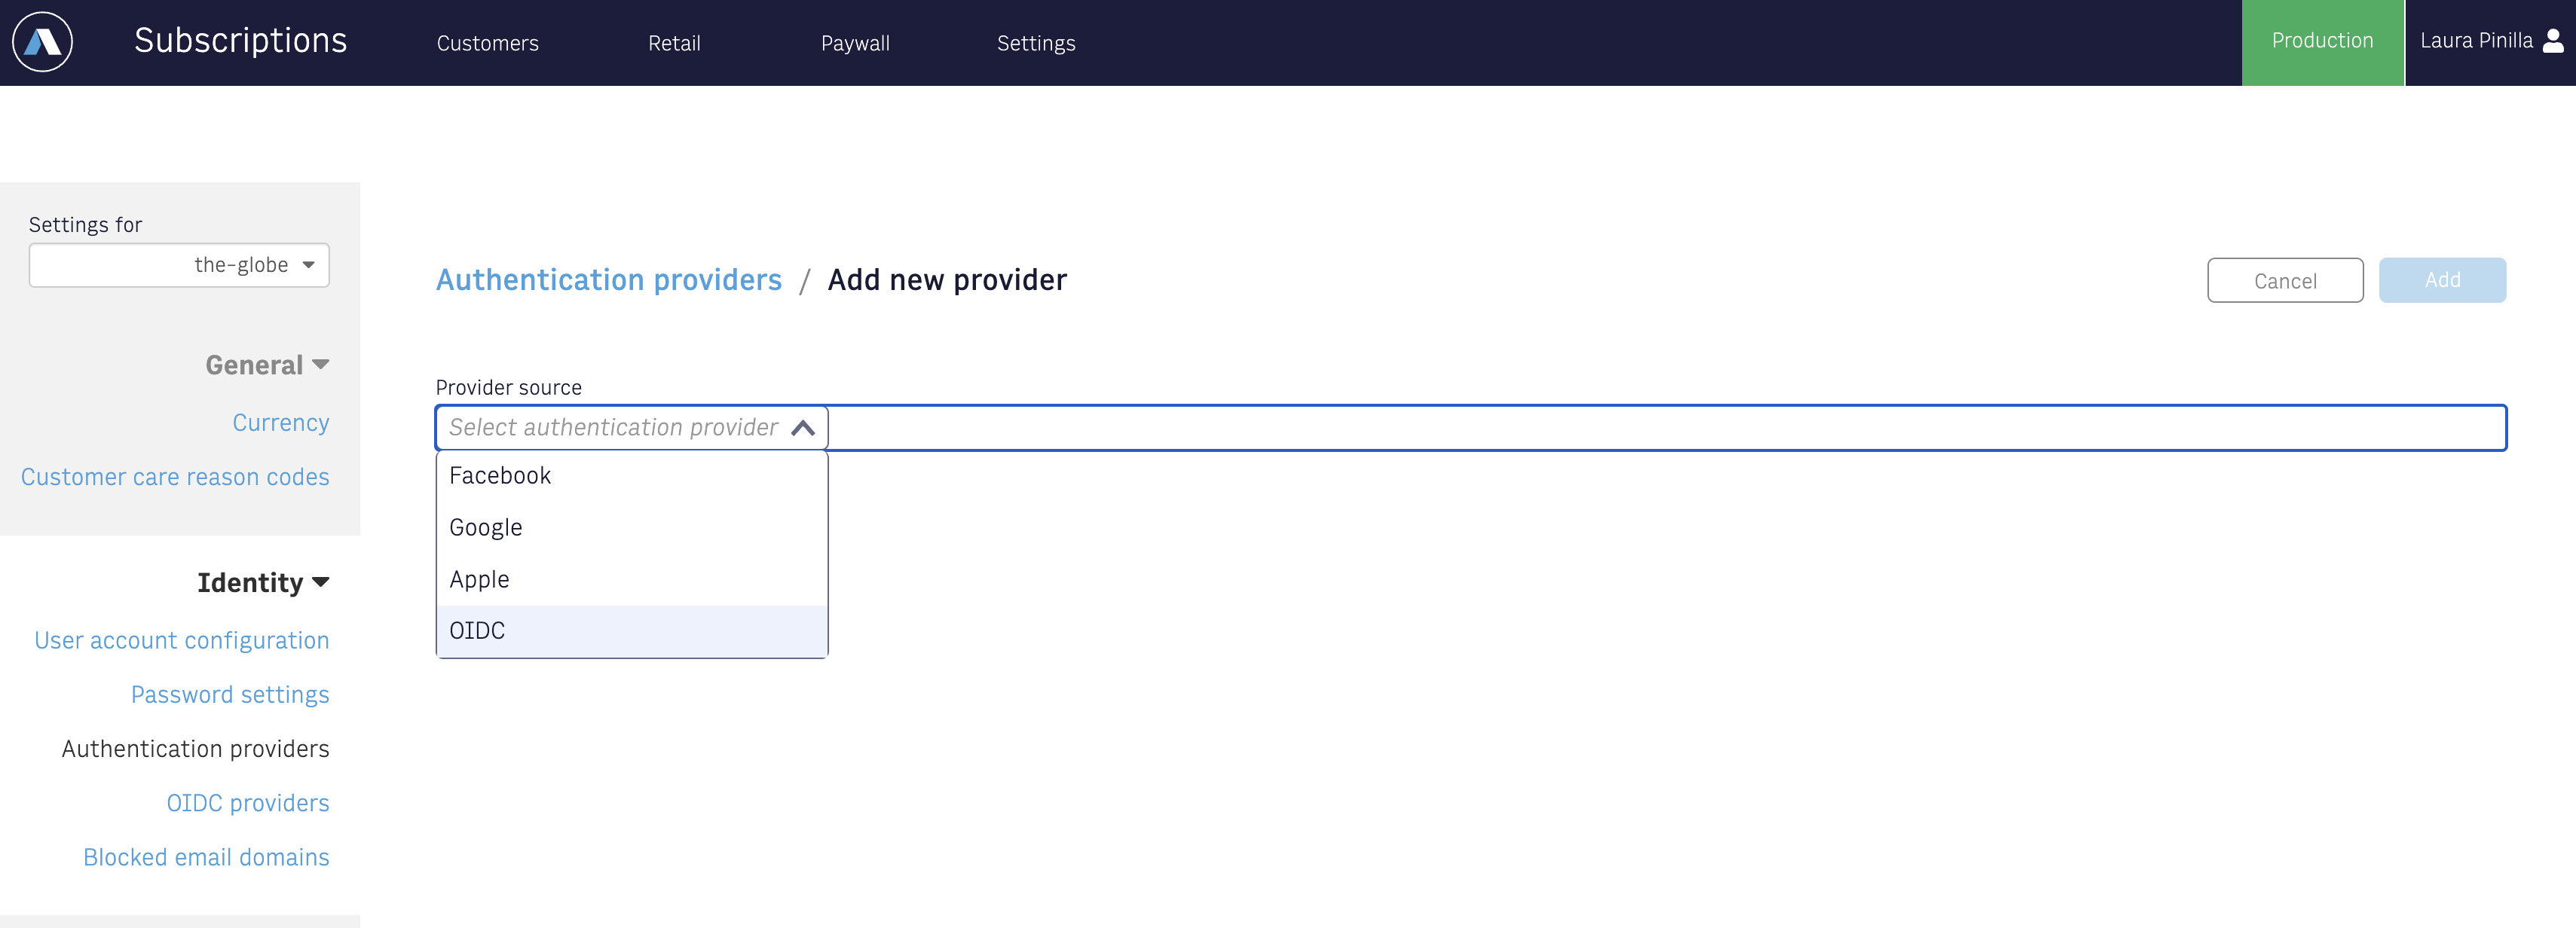Click the Authentication providers breadcrumb link
2576x928 pixels.
click(x=608, y=278)
